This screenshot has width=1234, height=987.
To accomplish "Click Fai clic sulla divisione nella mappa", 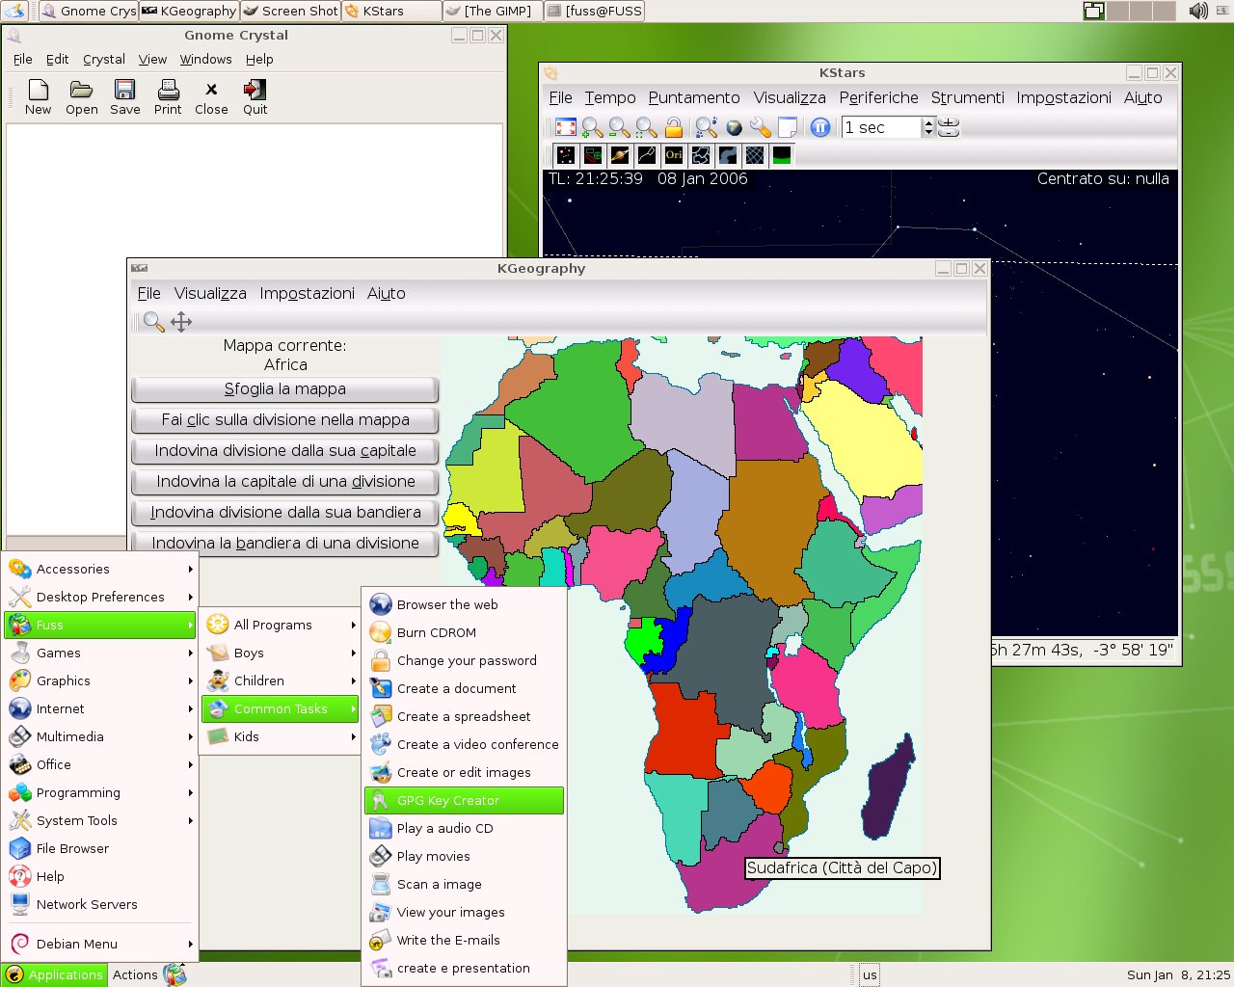I will click(x=285, y=420).
